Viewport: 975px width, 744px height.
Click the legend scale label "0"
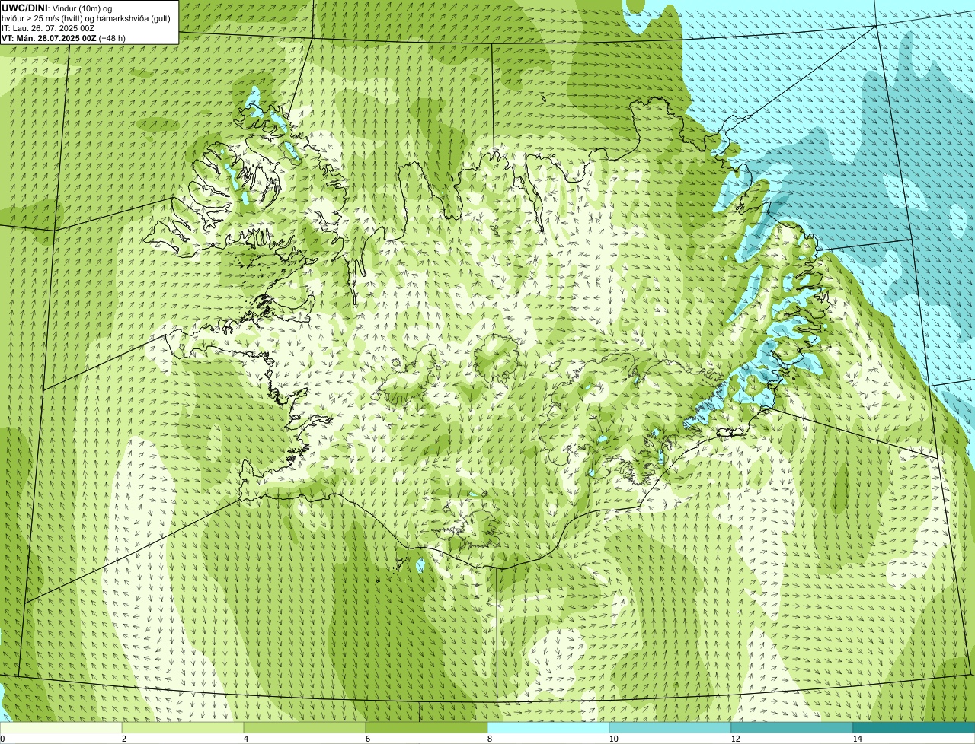2,739
